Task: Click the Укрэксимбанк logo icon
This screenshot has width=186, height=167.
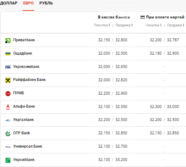Action: point(8,67)
